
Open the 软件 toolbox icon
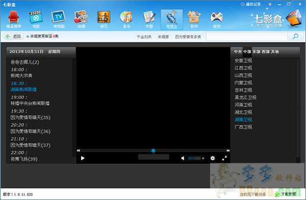[x=194, y=19]
